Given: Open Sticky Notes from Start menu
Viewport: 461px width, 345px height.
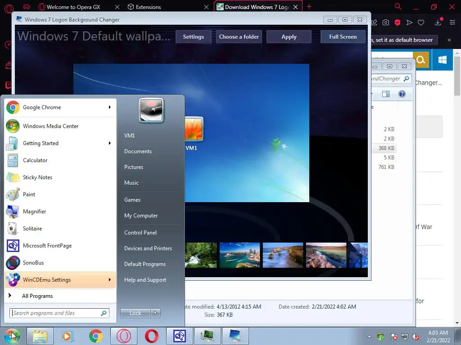Looking at the screenshot, I should (60, 177).
